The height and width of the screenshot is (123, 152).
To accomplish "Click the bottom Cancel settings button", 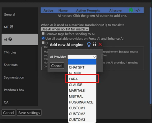I will [9, 113].
